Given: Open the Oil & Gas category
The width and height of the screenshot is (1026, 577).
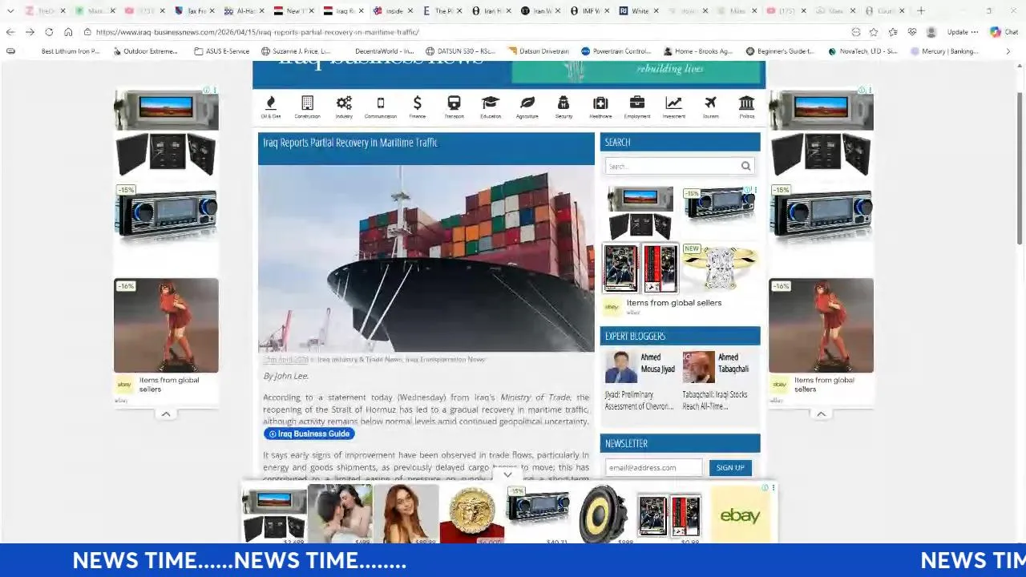Looking at the screenshot, I should click(270, 107).
